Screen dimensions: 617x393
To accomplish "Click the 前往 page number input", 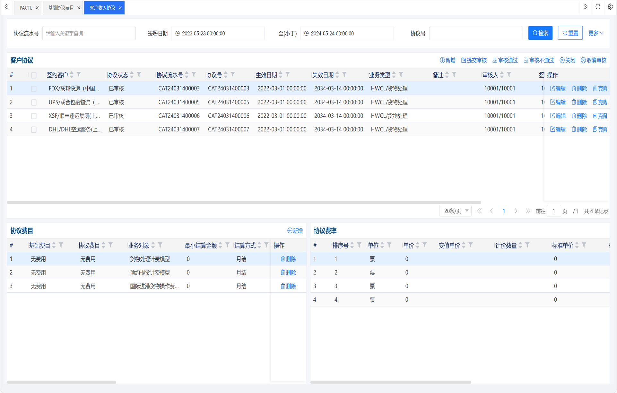I will pos(554,211).
